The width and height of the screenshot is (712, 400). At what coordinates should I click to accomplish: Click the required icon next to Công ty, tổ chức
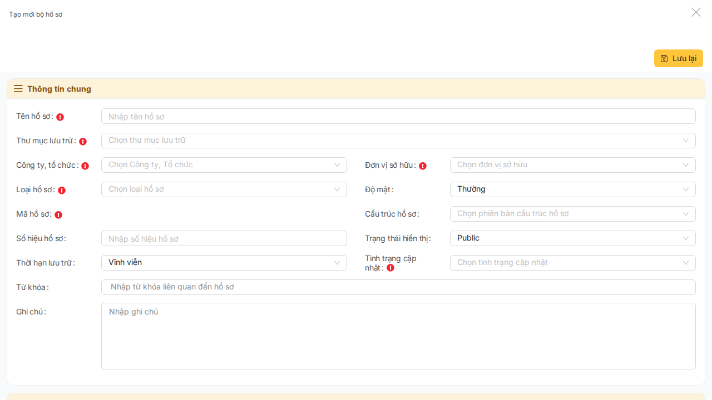85,166
